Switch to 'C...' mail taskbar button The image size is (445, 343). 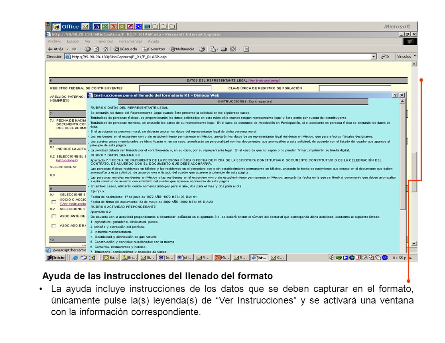[x=278, y=258]
